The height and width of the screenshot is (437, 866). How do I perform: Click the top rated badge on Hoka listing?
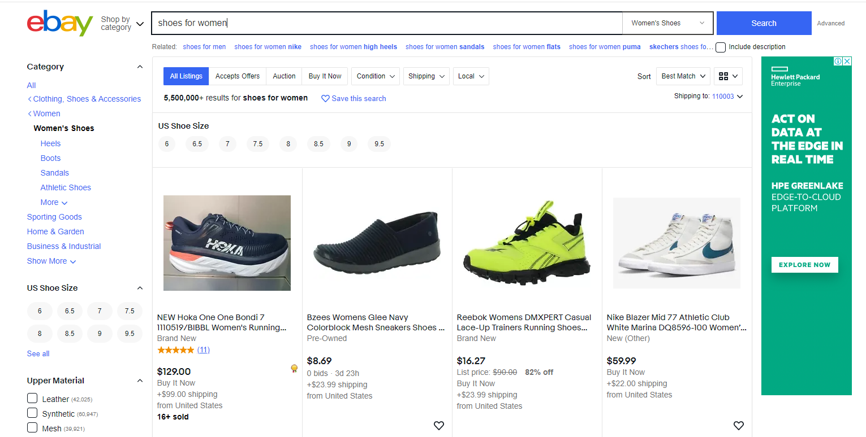coord(294,369)
